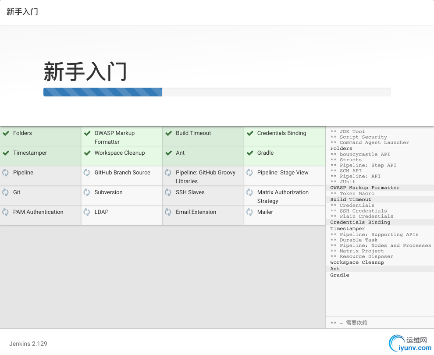Click the 新手入门 header title at top
This screenshot has width=434, height=355.
coord(22,12)
